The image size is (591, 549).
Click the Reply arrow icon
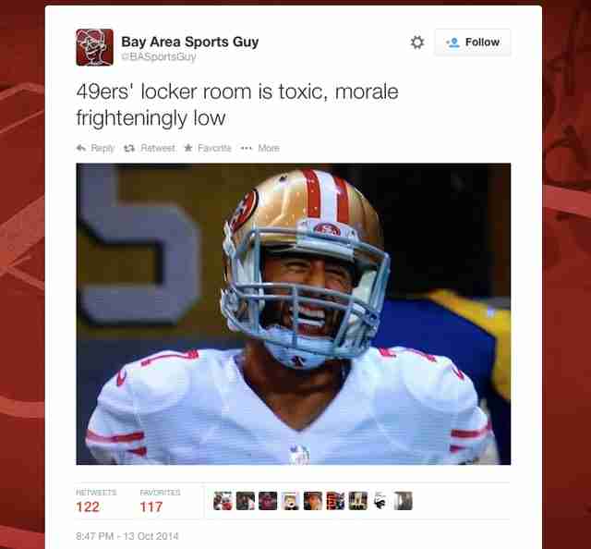click(81, 148)
